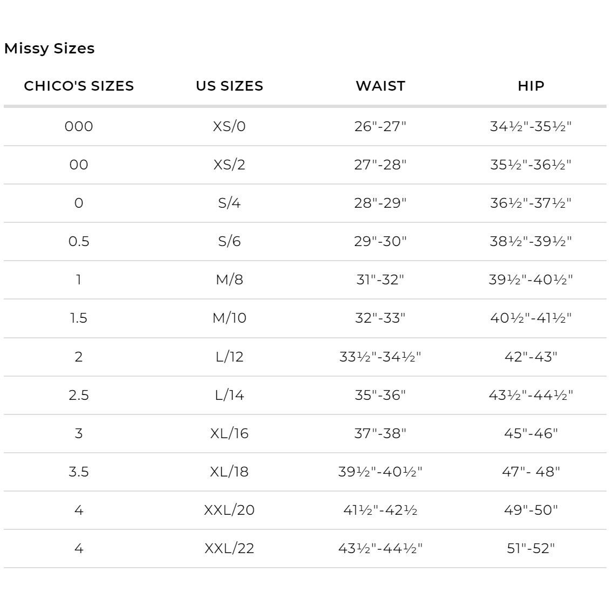Select the US SIZES column header
This screenshot has width=613, height=613.
click(x=229, y=86)
